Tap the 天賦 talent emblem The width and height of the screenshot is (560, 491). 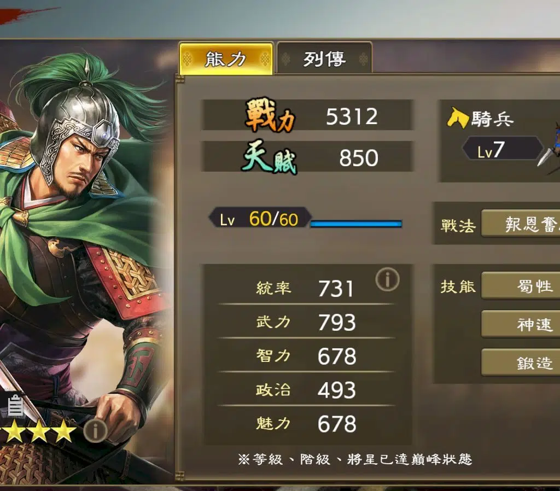pos(270,157)
